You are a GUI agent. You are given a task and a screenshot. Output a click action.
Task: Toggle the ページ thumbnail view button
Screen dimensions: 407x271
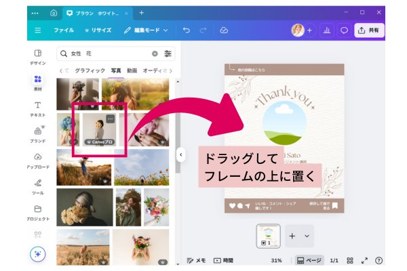pos(309,260)
